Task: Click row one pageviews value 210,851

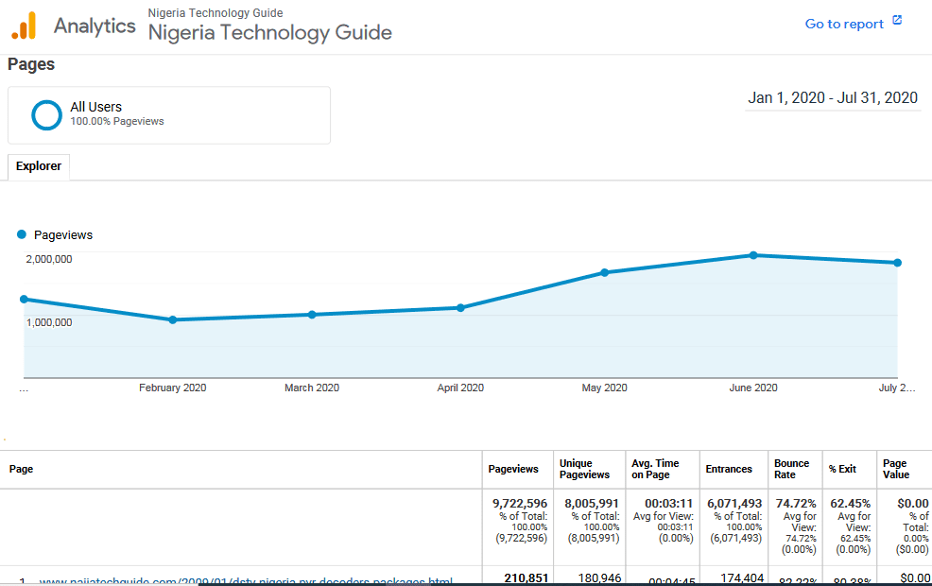Action: [x=526, y=578]
